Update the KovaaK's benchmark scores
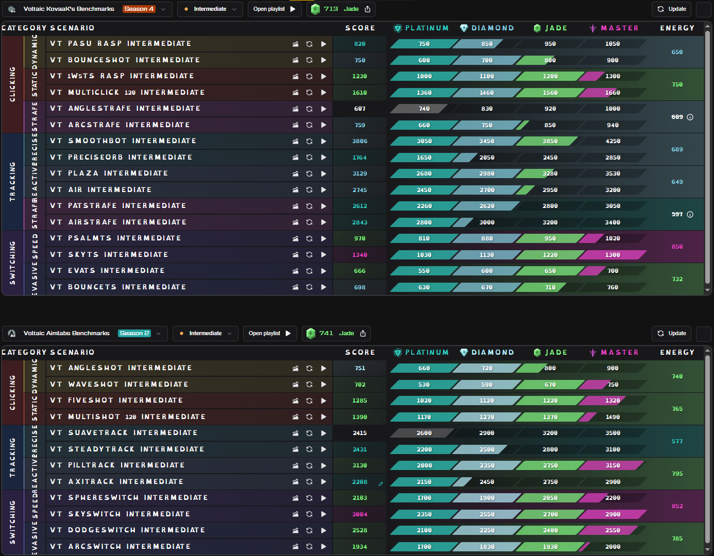Viewport: 714px width, 556px height. 672,9
